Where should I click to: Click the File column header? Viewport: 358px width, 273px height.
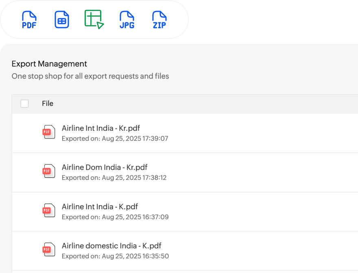pos(48,104)
